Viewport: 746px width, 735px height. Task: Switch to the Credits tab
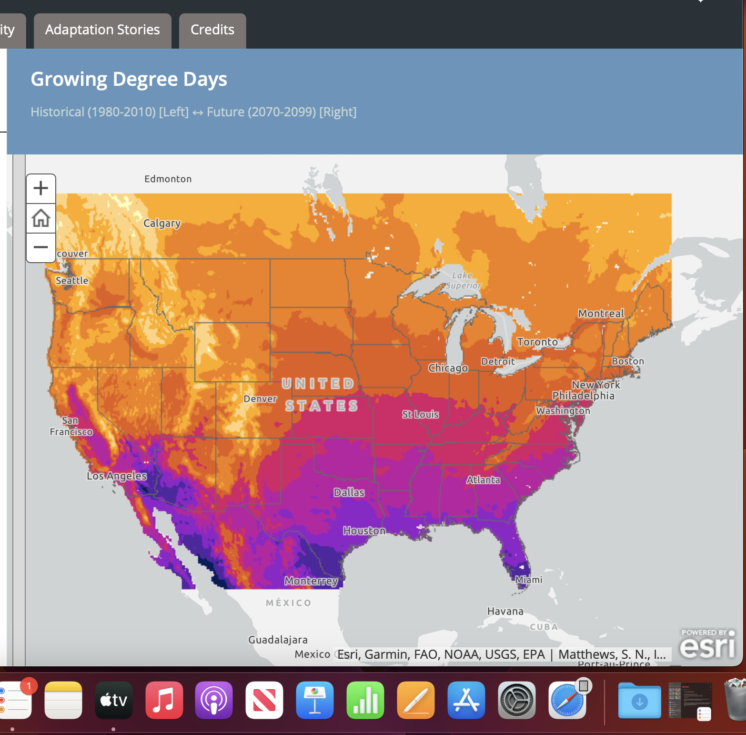tap(212, 30)
